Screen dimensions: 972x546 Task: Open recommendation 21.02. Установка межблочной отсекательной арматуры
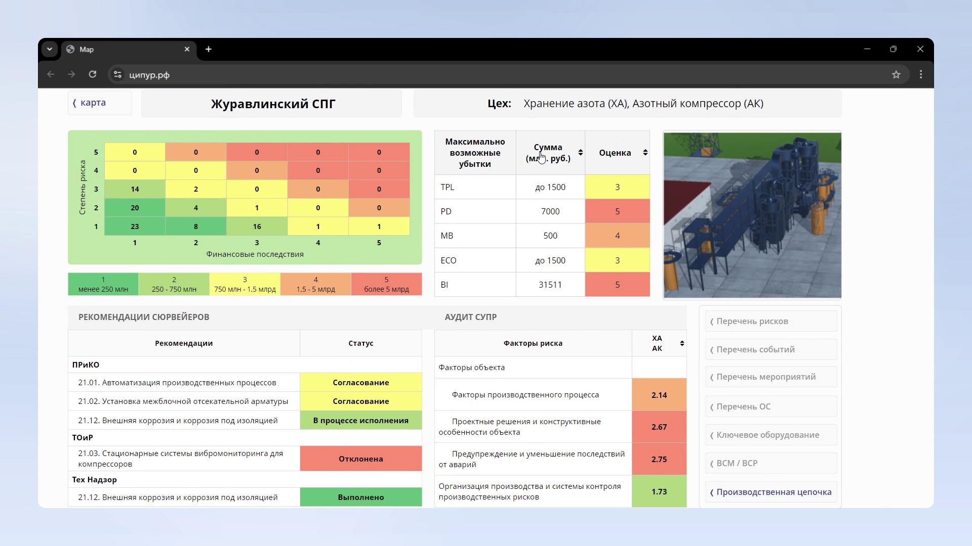[183, 401]
